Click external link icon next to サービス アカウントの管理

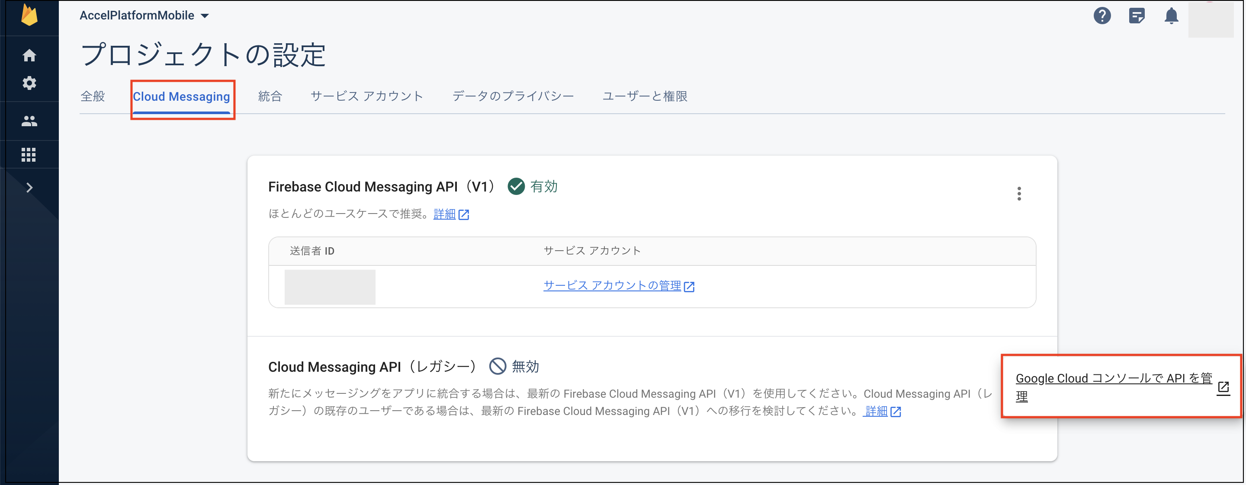[x=689, y=287]
